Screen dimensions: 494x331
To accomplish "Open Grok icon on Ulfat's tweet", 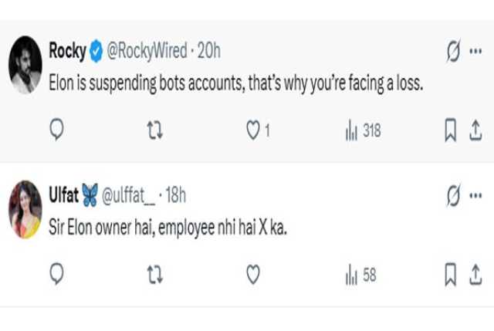I will tap(453, 196).
